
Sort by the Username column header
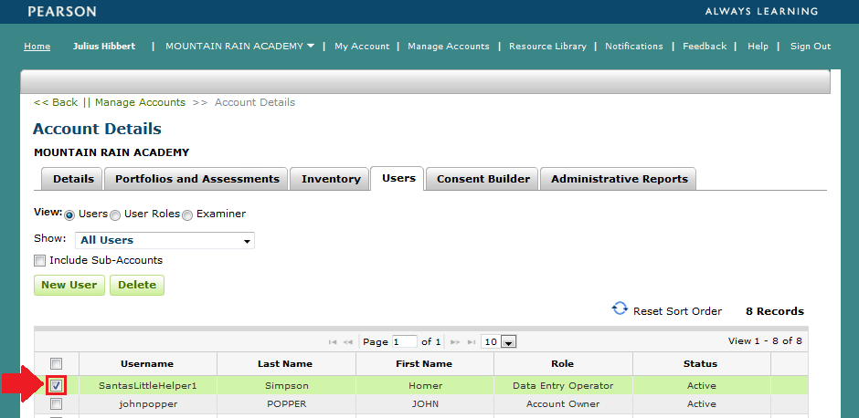click(x=147, y=364)
